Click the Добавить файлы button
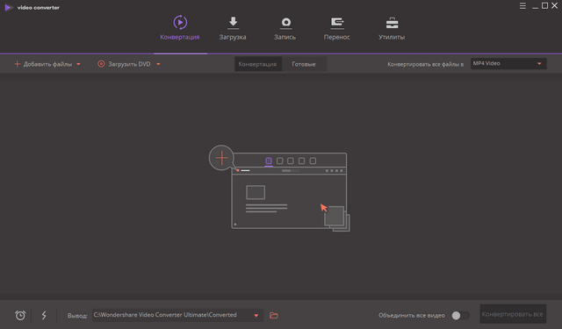This screenshot has width=562, height=329. point(43,64)
